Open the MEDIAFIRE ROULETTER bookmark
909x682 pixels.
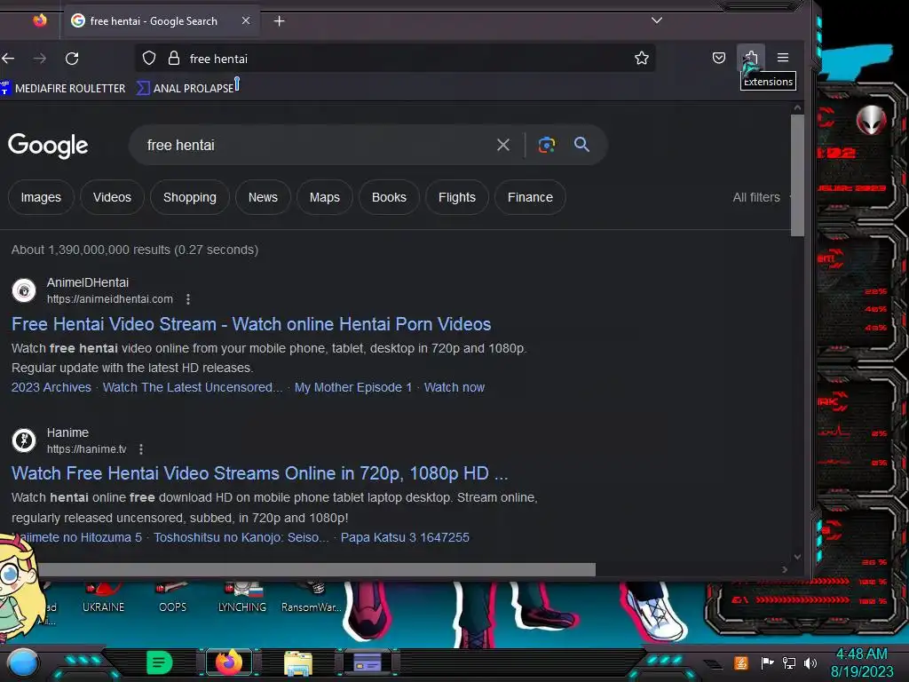click(63, 88)
